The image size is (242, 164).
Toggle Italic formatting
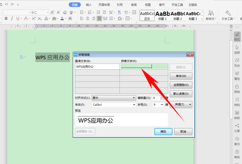coord(12,18)
